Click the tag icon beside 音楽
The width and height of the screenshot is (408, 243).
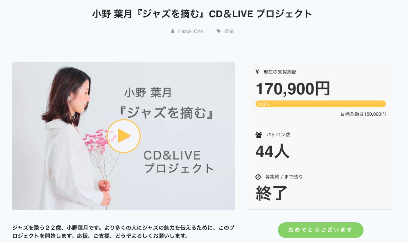(218, 31)
